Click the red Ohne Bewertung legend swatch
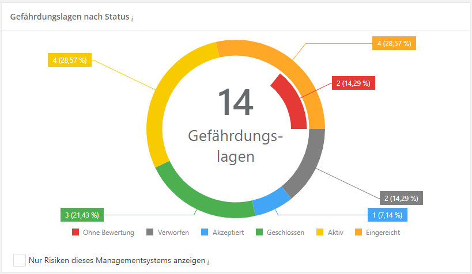The image size is (472, 274). coord(75,233)
